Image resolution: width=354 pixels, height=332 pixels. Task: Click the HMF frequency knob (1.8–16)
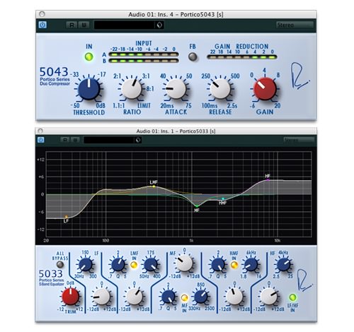point(251,264)
